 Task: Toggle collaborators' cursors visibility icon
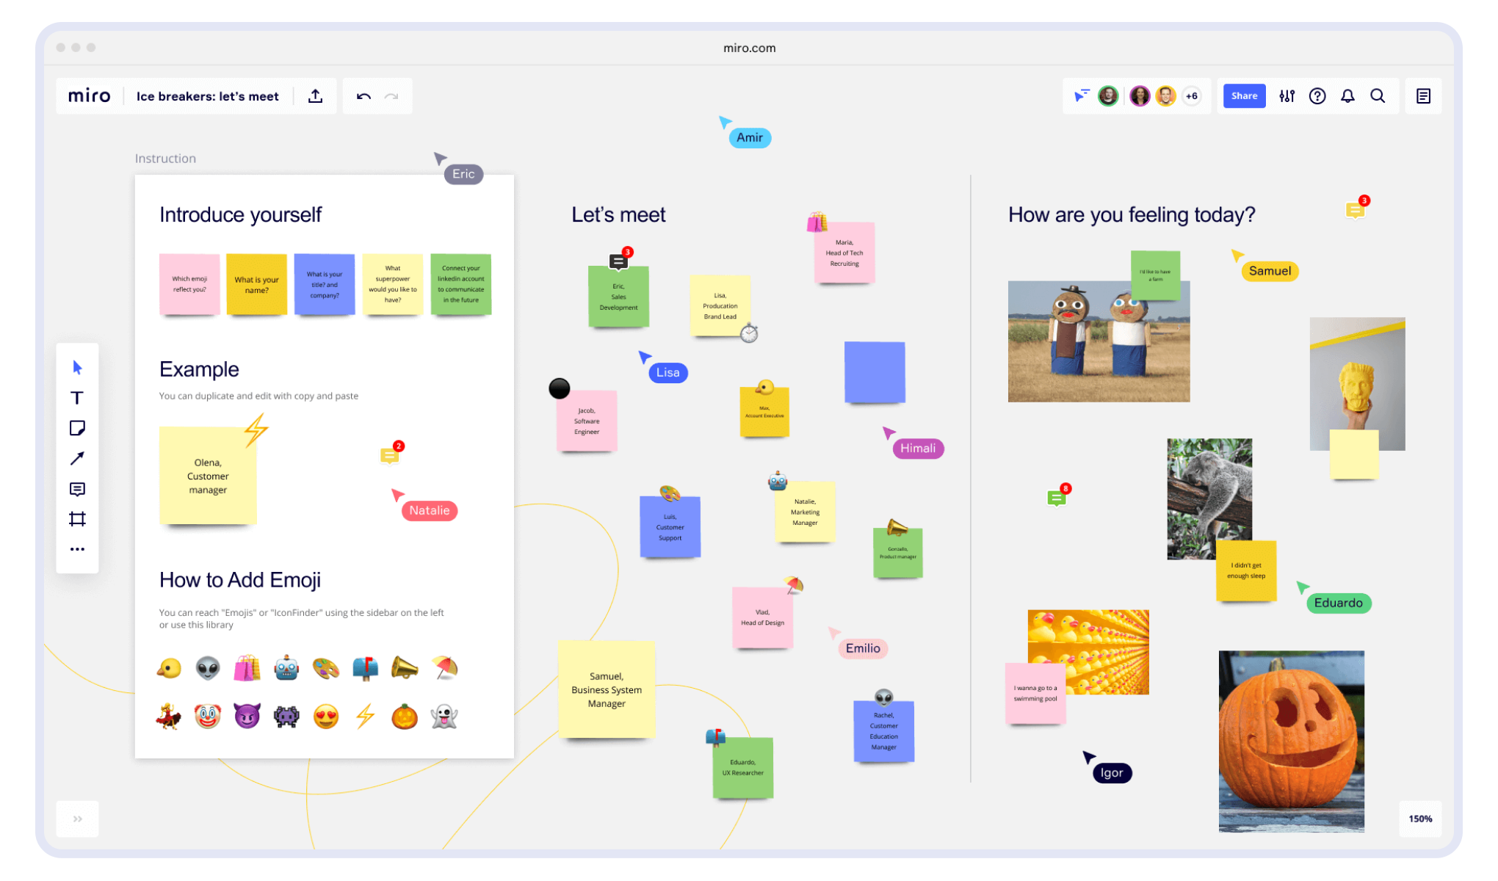pos(1082,96)
